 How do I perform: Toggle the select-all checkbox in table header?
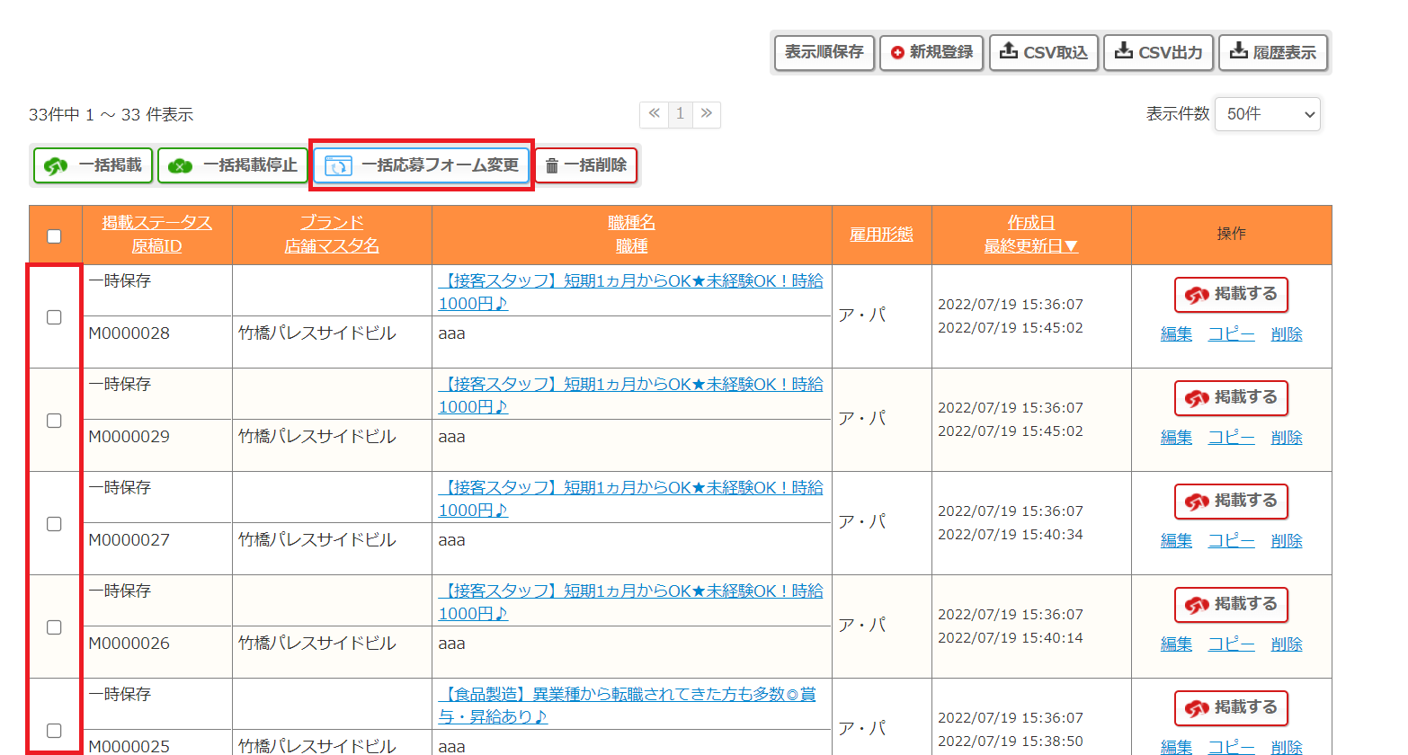tap(55, 235)
